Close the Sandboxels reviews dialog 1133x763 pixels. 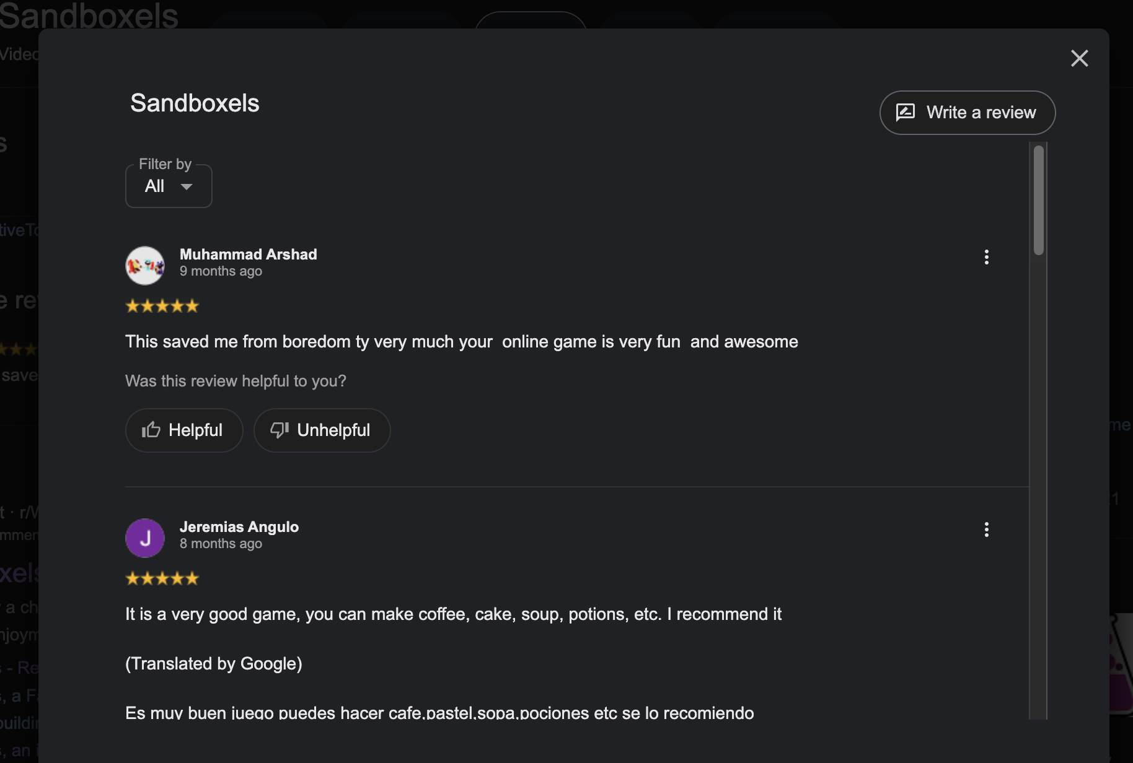(1079, 58)
